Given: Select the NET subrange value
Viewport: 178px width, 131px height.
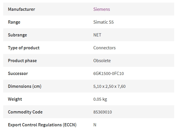Looking at the screenshot, I should [97, 35].
